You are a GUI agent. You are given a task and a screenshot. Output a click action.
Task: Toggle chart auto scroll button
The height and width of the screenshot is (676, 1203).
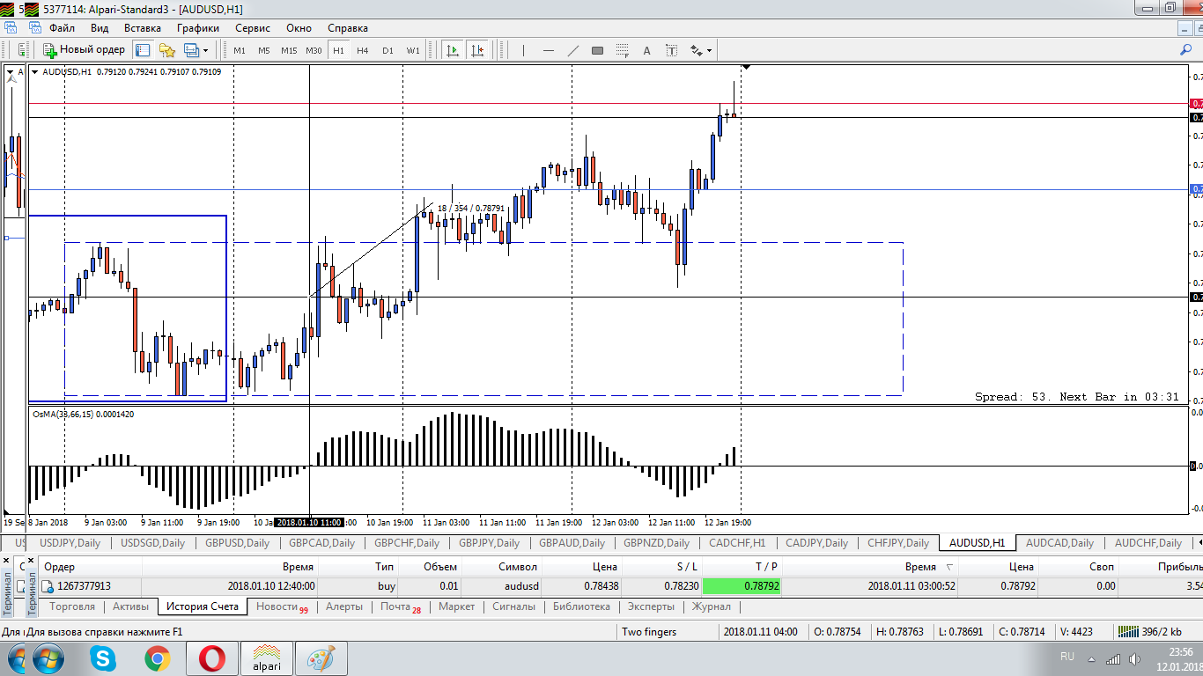[x=453, y=50]
